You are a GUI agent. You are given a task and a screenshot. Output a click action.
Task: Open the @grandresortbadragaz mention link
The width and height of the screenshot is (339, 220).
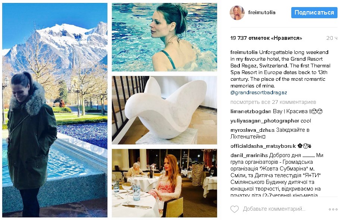click(x=258, y=93)
